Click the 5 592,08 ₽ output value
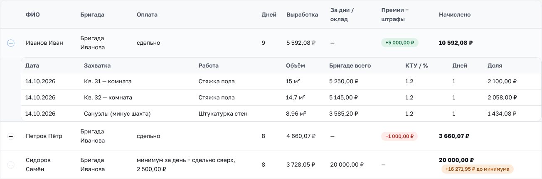This screenshot has height=179, width=542. [301, 43]
